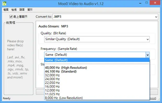Click the Moo0 app icon in title bar

[4, 4]
